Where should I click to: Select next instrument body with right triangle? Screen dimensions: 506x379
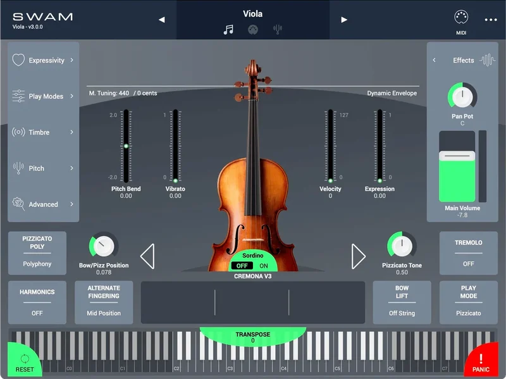click(358, 256)
